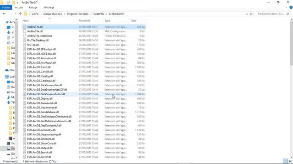Screen dimensions: 293x164
Task: Click file icon of ESRI.ArcGIS.Carto.dll
Action: pyautogui.click(x=25, y=67)
